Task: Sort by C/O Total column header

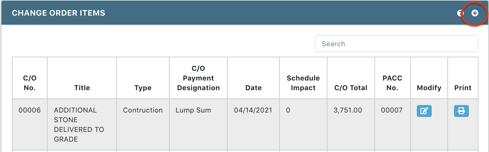Action: tap(351, 88)
